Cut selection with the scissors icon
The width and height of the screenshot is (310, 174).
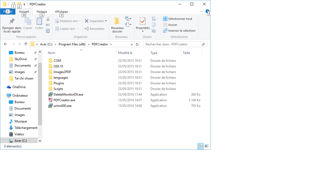(x=48, y=19)
